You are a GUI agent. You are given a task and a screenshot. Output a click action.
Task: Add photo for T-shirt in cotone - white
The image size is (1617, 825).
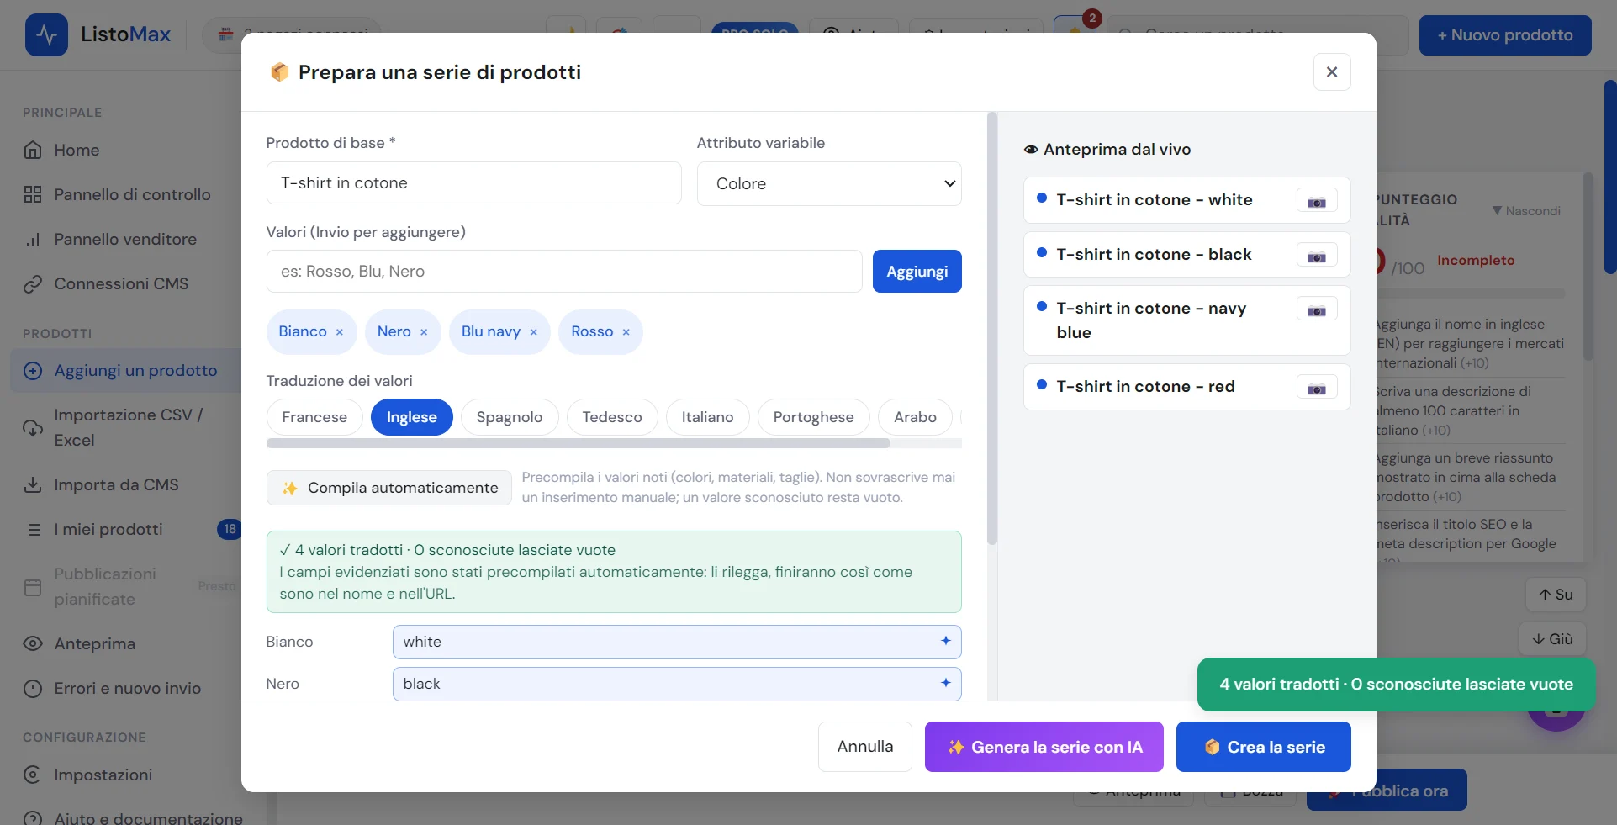point(1317,202)
